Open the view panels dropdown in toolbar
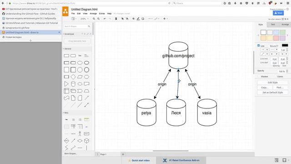The height and width of the screenshot is (164, 291). point(74,19)
